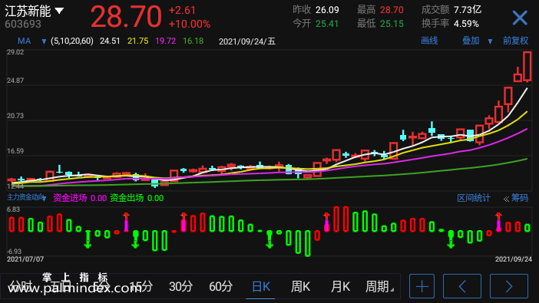Switch to the 日K tab
Image resolution: width=539 pixels, height=303 pixels.
260,286
